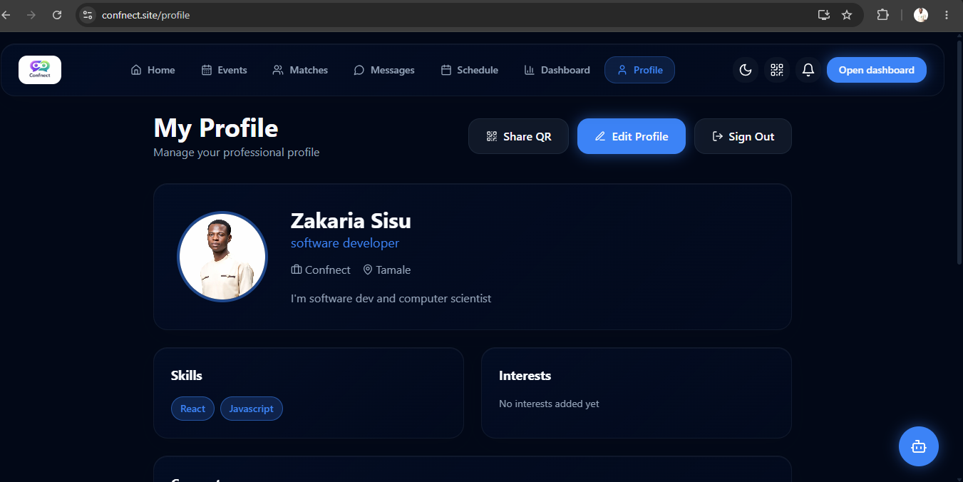View site information icon in address bar

tap(88, 14)
